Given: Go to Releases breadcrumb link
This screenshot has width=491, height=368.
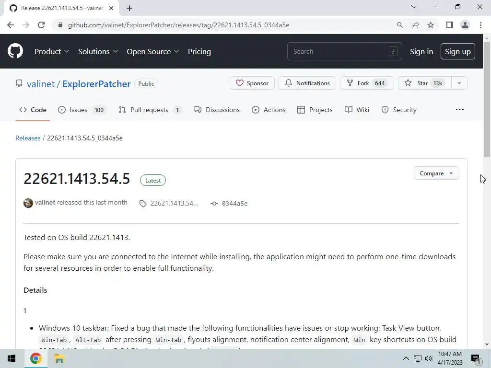Looking at the screenshot, I should pyautogui.click(x=28, y=138).
